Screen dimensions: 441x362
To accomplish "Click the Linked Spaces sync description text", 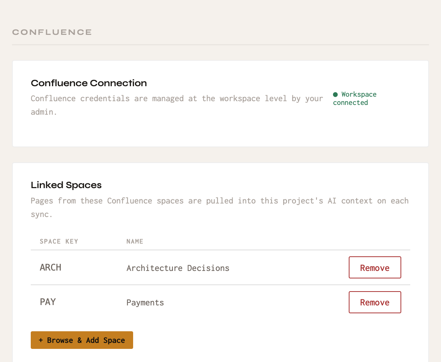I will pyautogui.click(x=220, y=208).
